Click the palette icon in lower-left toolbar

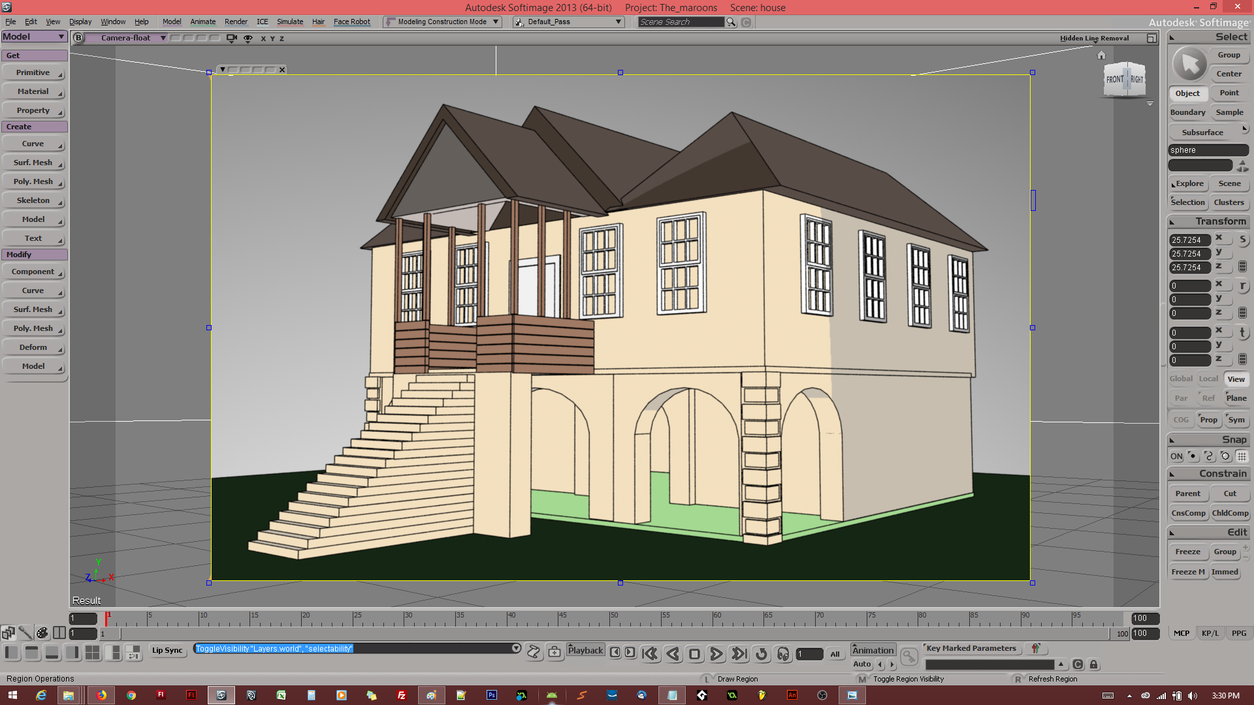click(x=42, y=633)
